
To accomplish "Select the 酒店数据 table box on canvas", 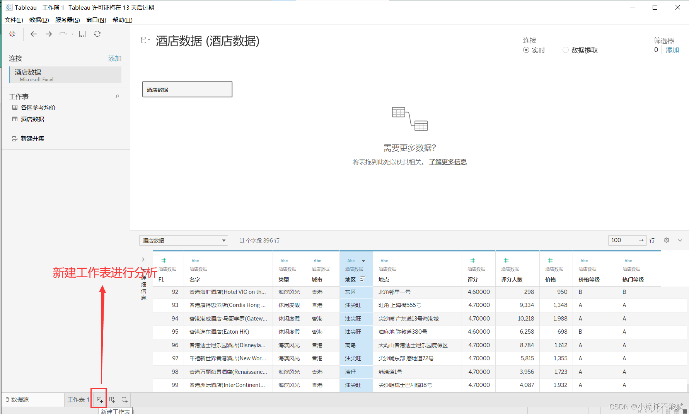I will click(x=187, y=89).
